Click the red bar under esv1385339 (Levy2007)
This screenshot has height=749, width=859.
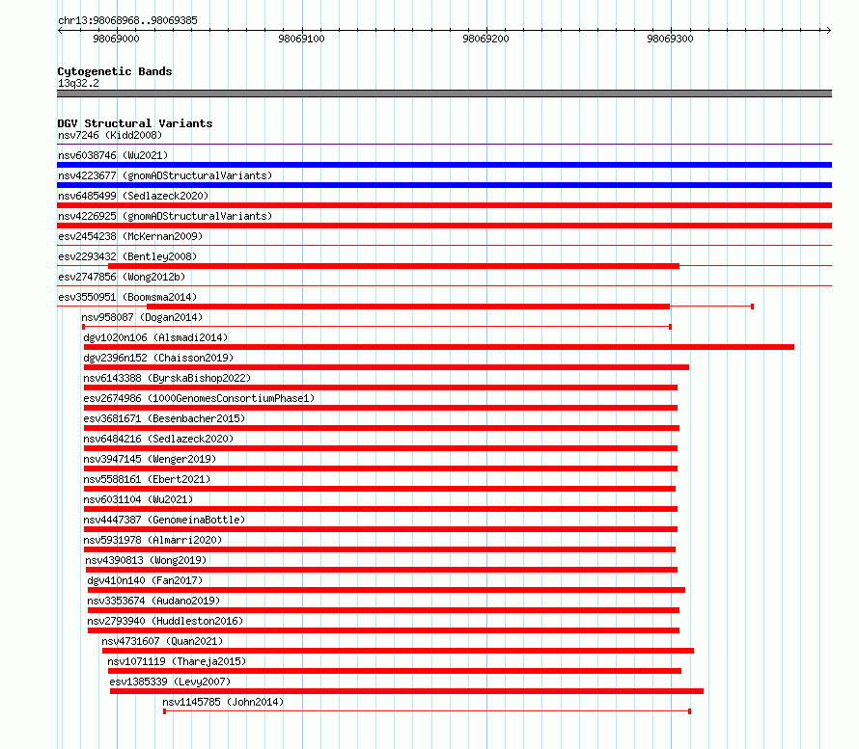pos(406,691)
